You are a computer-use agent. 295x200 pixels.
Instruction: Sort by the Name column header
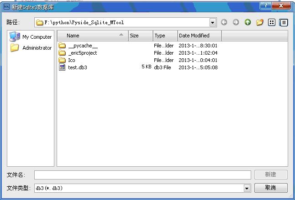click(93, 36)
